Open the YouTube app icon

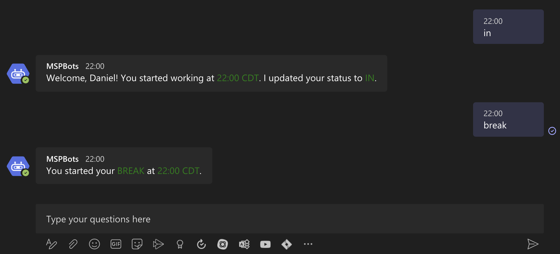coord(265,244)
